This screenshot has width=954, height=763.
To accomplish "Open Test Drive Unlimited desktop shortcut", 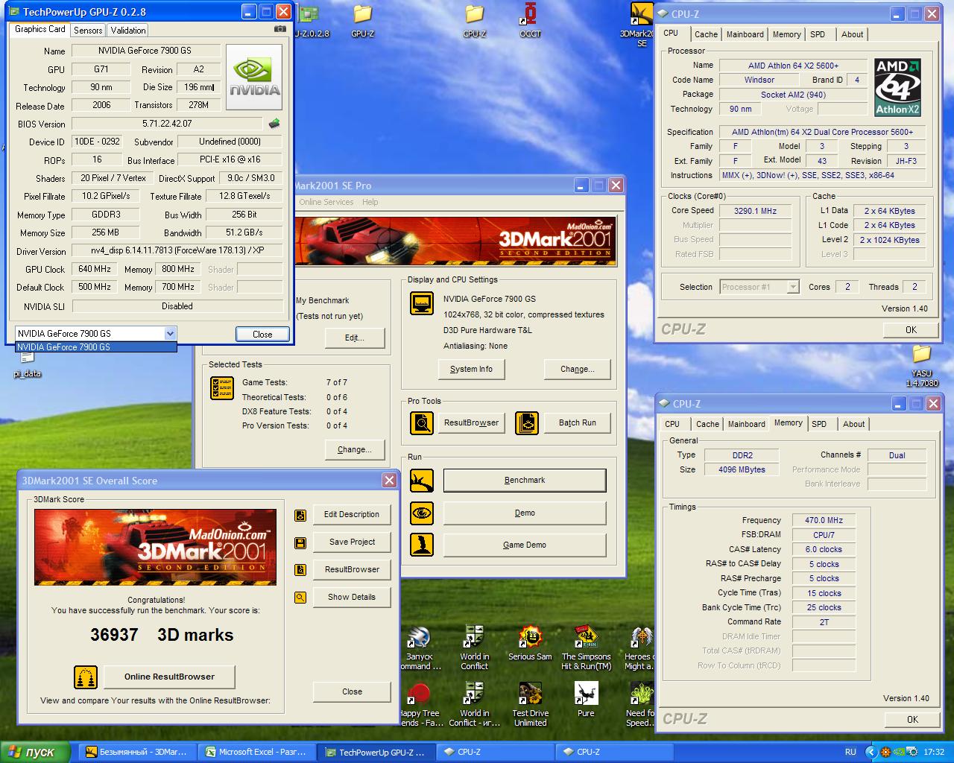I will pos(530,704).
